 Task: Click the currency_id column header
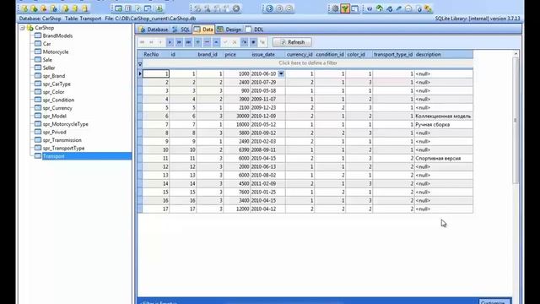point(300,54)
